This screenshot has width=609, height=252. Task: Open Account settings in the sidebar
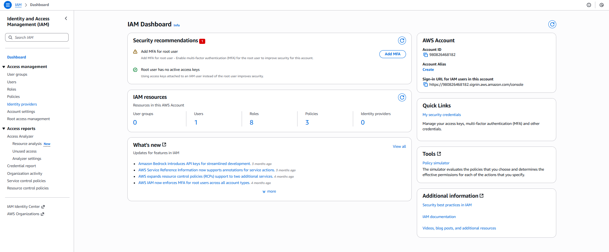(x=21, y=112)
